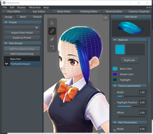Enable the Texture Width checkbox
This screenshot has width=153, height=134.
(115, 94)
